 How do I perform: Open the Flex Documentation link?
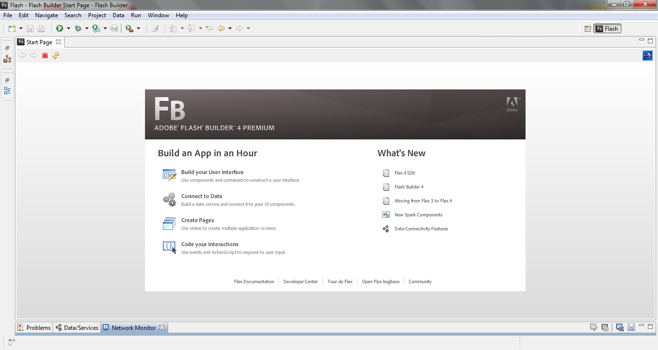pyautogui.click(x=254, y=282)
